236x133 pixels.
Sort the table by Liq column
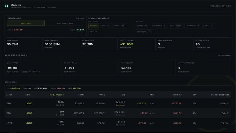(x=124, y=95)
